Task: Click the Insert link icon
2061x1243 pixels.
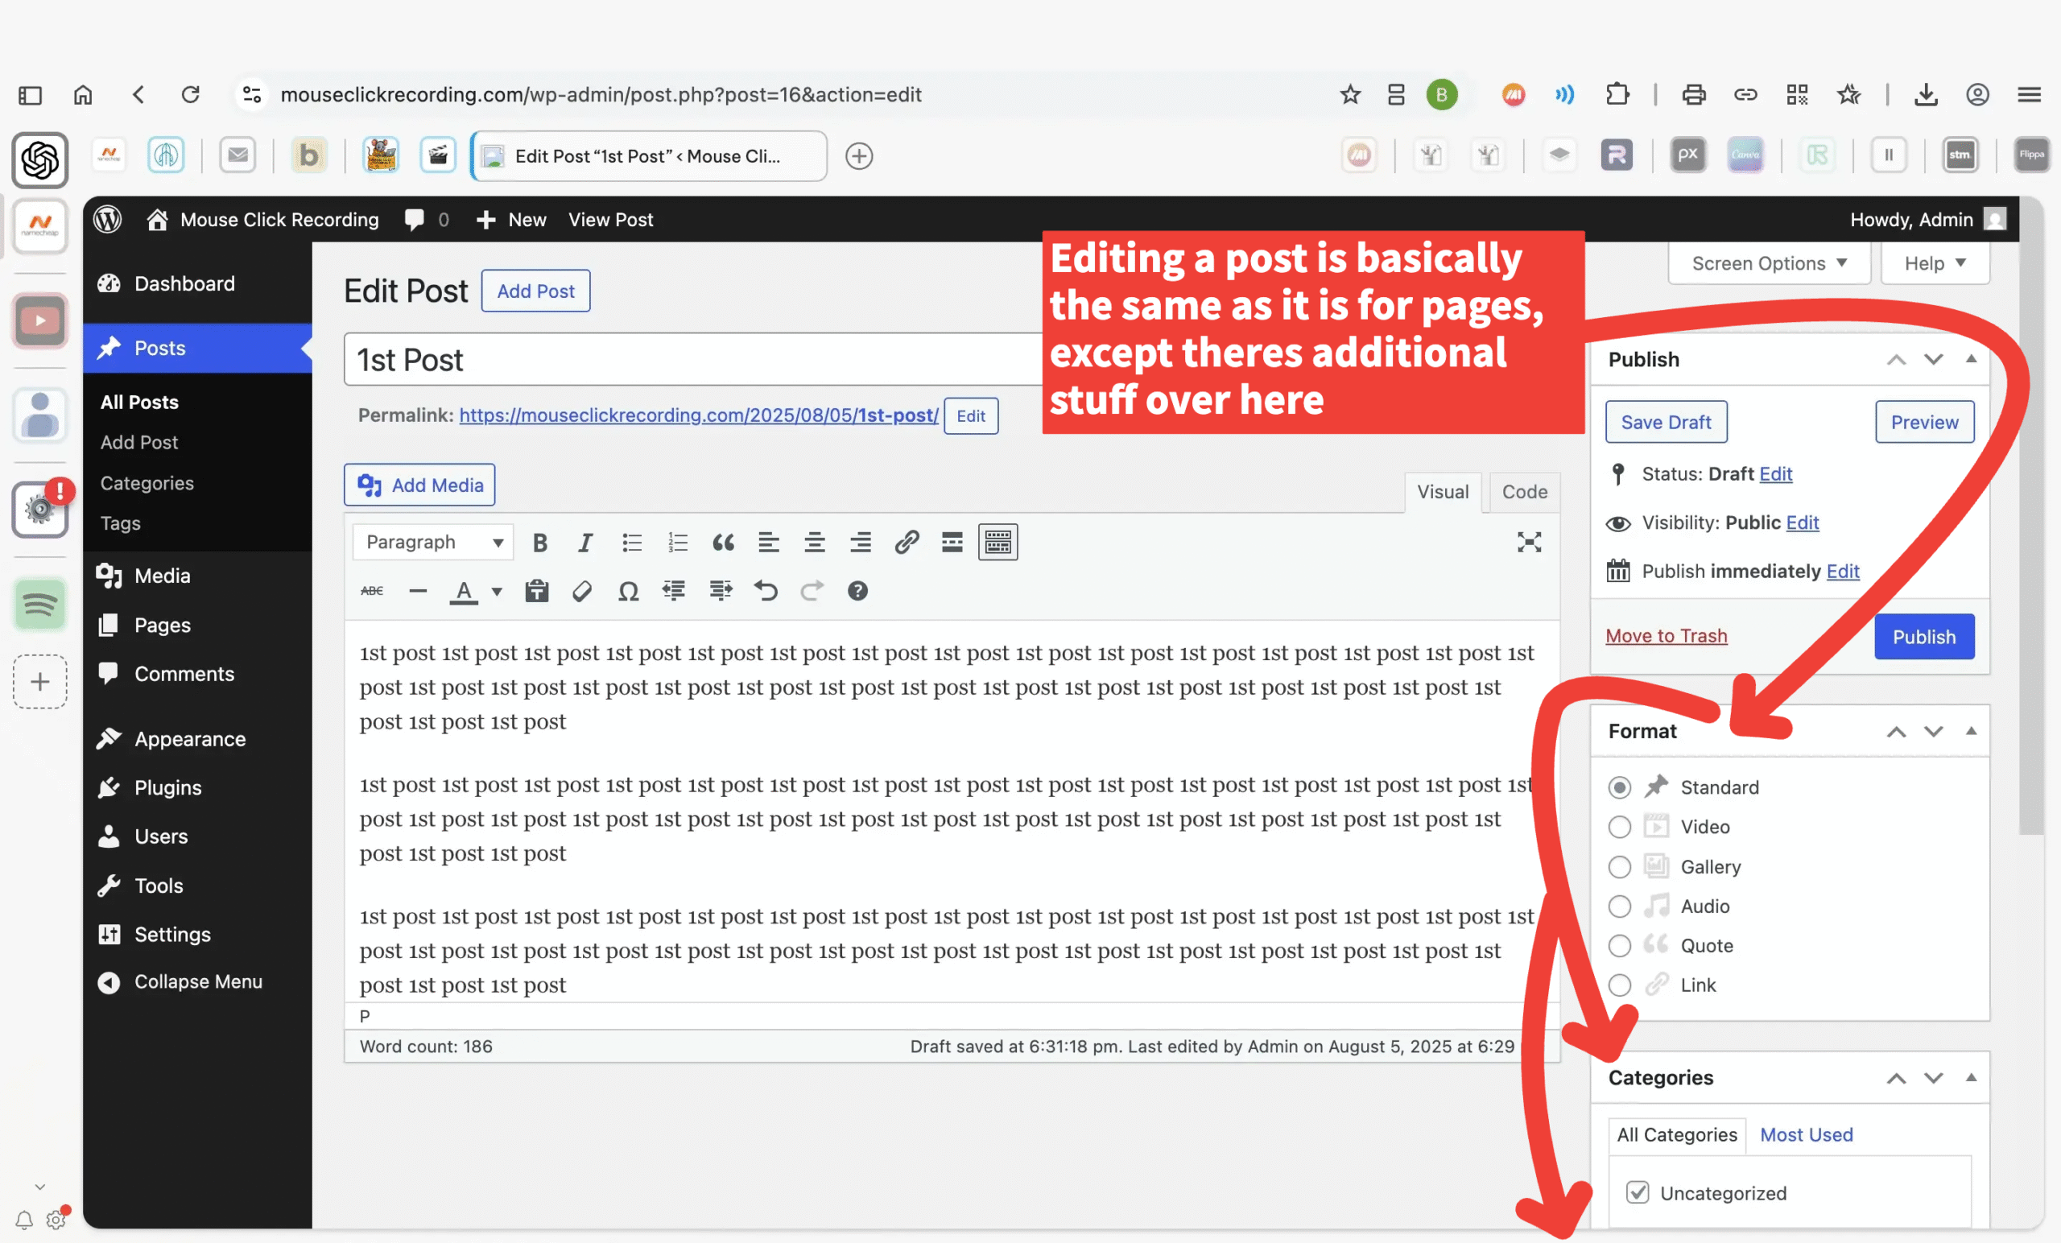Action: [906, 543]
